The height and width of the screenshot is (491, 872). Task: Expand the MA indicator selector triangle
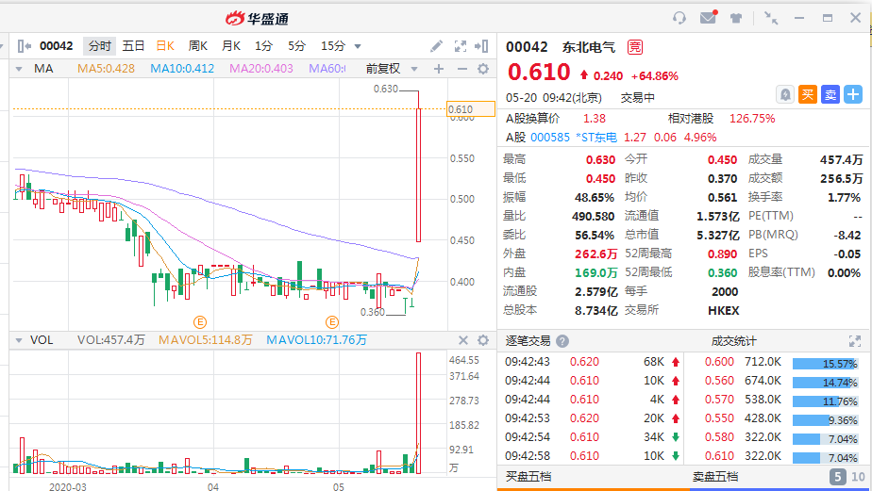pos(19,70)
